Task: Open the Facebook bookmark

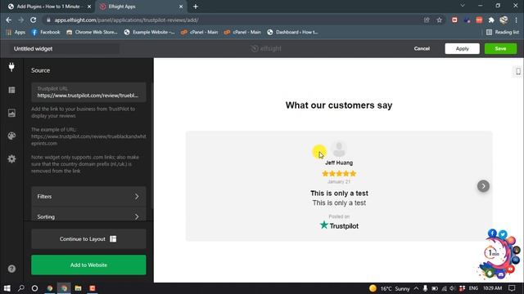Action: [x=46, y=33]
